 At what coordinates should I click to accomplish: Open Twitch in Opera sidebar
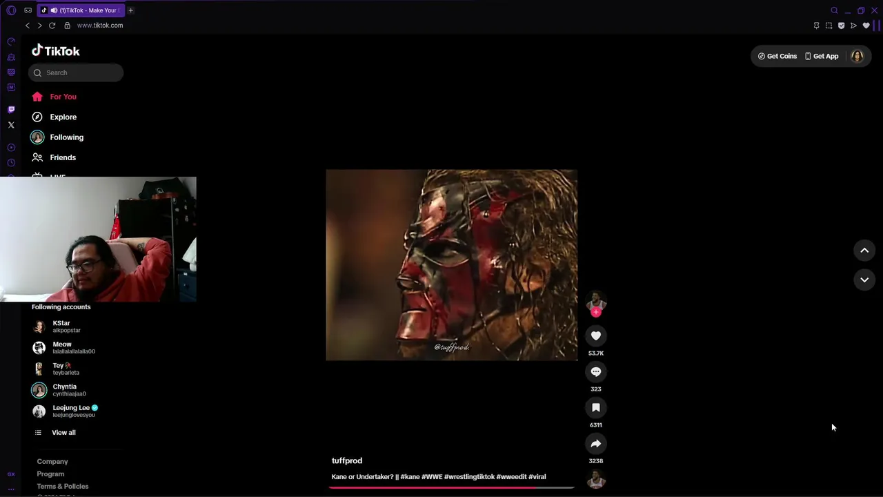pos(11,109)
